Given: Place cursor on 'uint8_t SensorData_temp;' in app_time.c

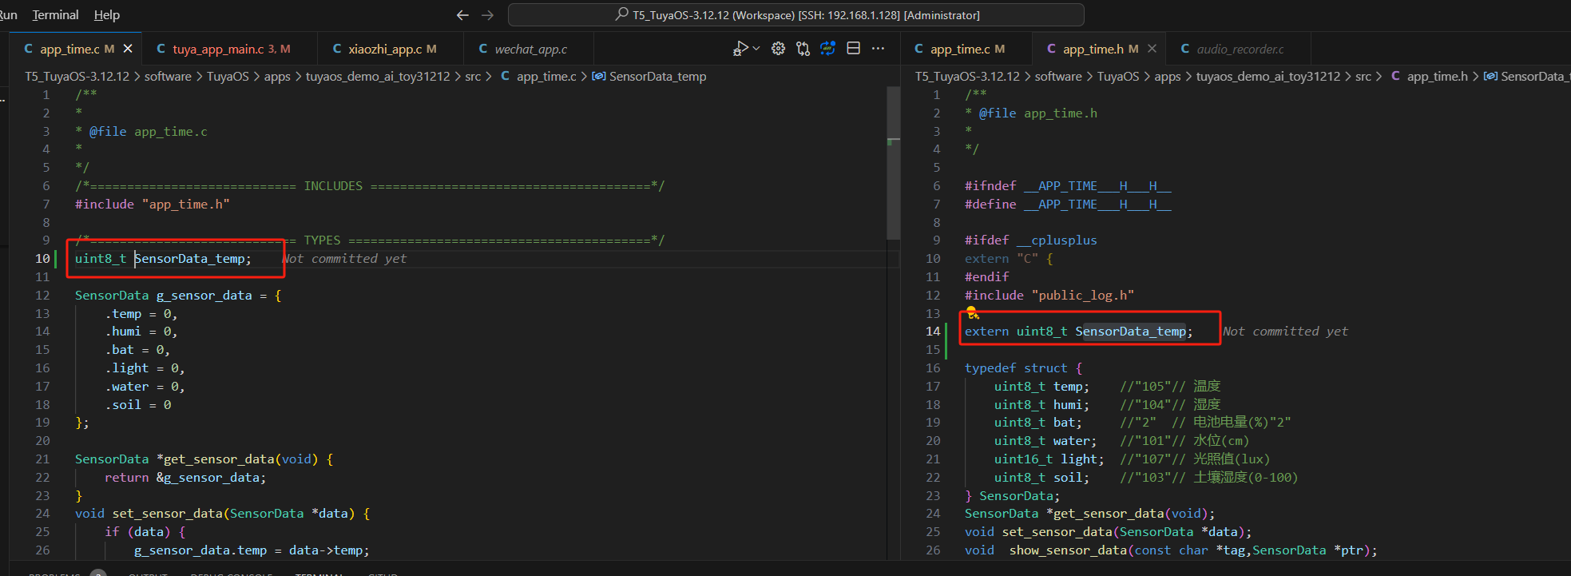Looking at the screenshot, I should tap(163, 259).
